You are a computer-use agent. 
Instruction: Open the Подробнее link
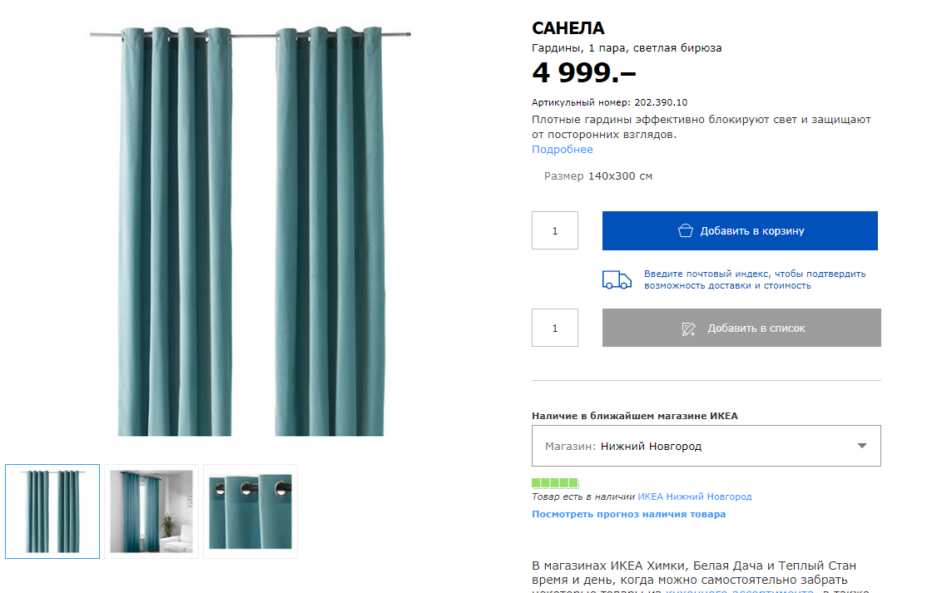(562, 150)
